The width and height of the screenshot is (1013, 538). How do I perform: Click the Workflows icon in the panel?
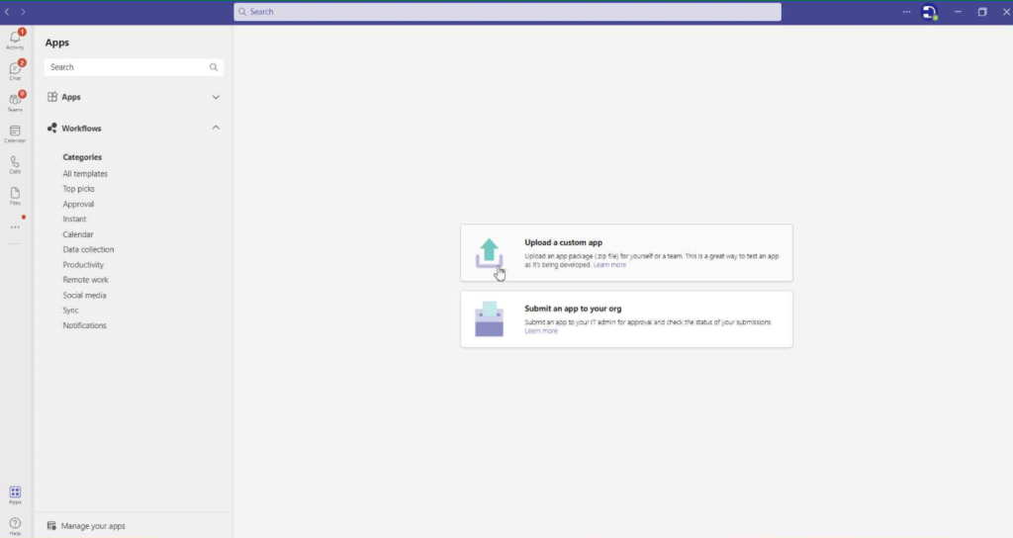point(51,128)
